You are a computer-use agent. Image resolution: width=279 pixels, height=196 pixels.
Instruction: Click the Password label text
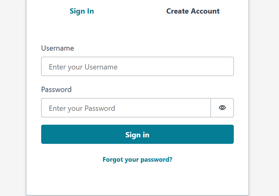pos(56,89)
